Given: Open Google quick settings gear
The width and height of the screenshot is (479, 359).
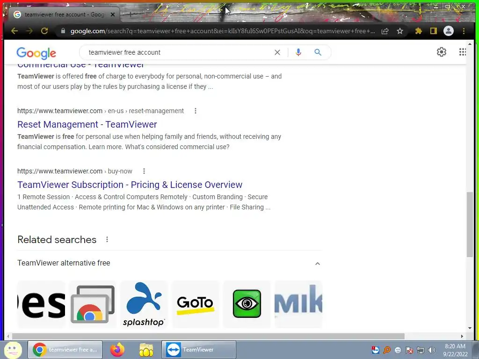Looking at the screenshot, I should (442, 52).
